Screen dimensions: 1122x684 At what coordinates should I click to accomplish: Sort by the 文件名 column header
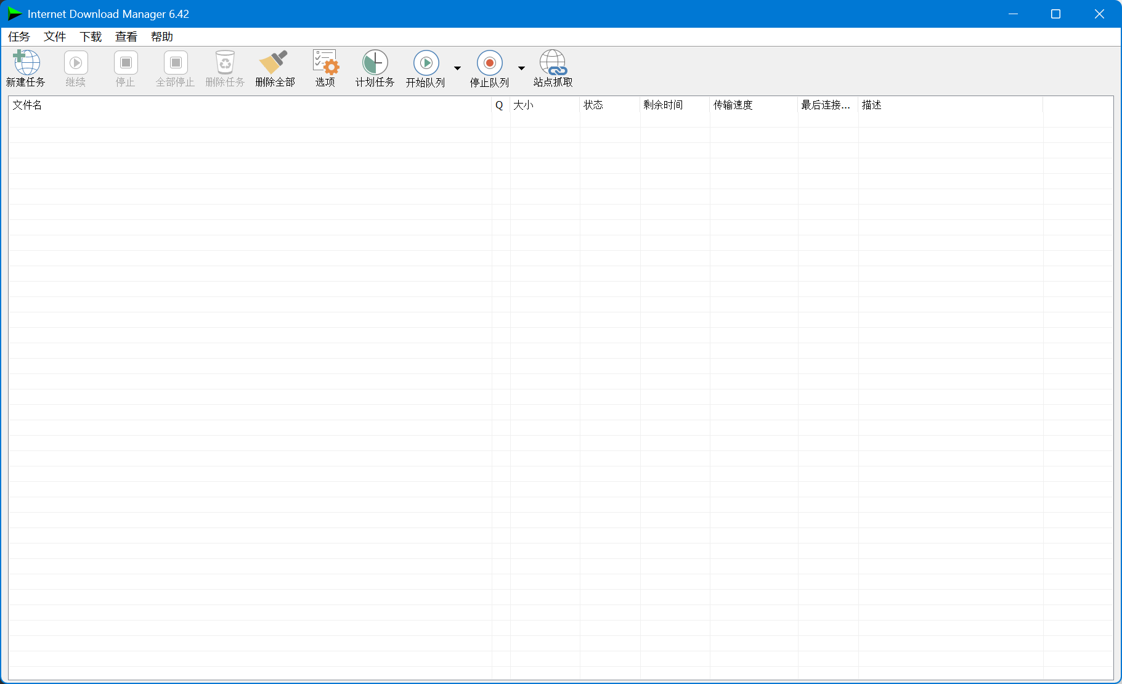[250, 105]
